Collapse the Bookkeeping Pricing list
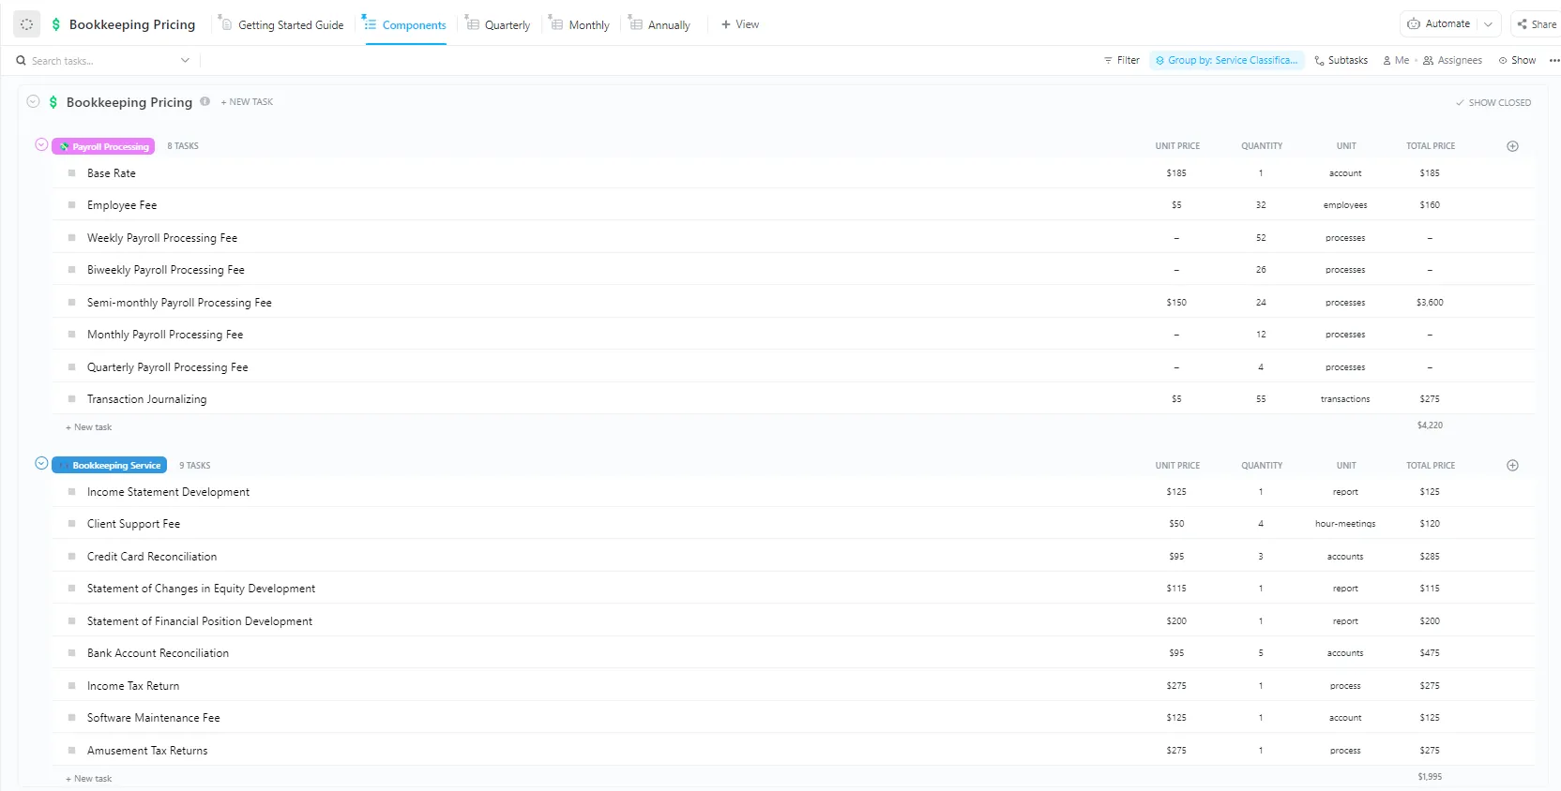The height and width of the screenshot is (791, 1561). pyautogui.click(x=33, y=101)
